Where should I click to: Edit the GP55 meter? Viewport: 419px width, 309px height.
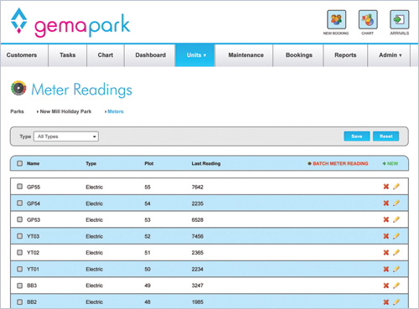coord(396,187)
